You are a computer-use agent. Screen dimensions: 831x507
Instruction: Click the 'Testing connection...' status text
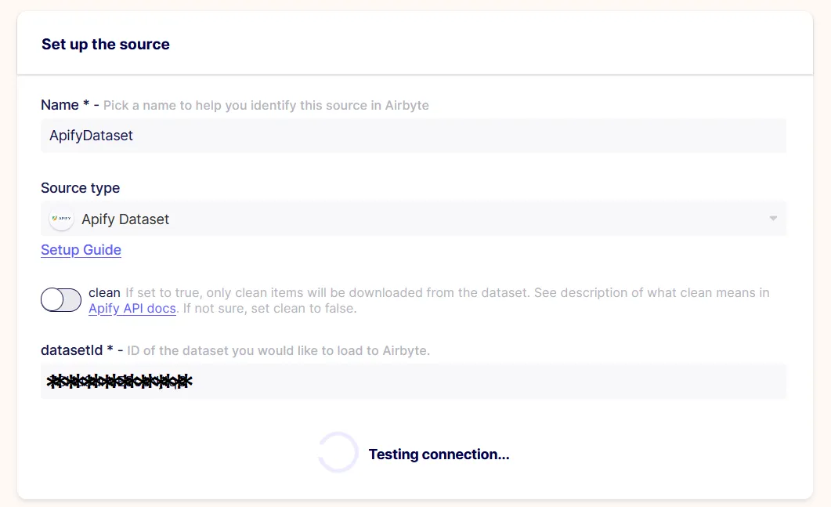pos(439,454)
